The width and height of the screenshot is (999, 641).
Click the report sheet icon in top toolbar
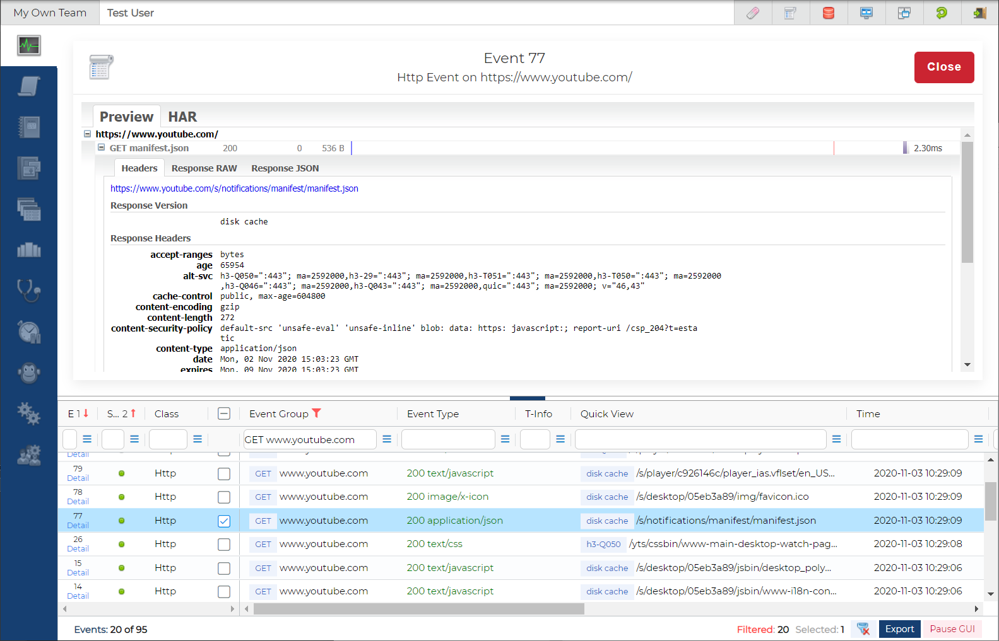[790, 13]
